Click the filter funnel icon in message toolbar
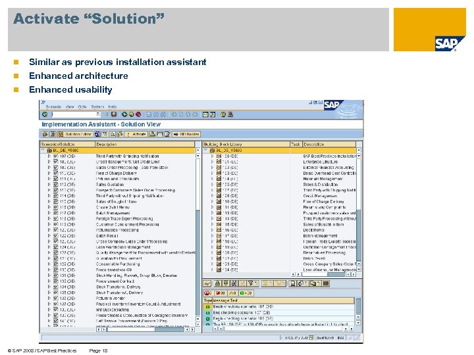Image resolution: width=474 pixels, height=355 pixels. click(250, 283)
